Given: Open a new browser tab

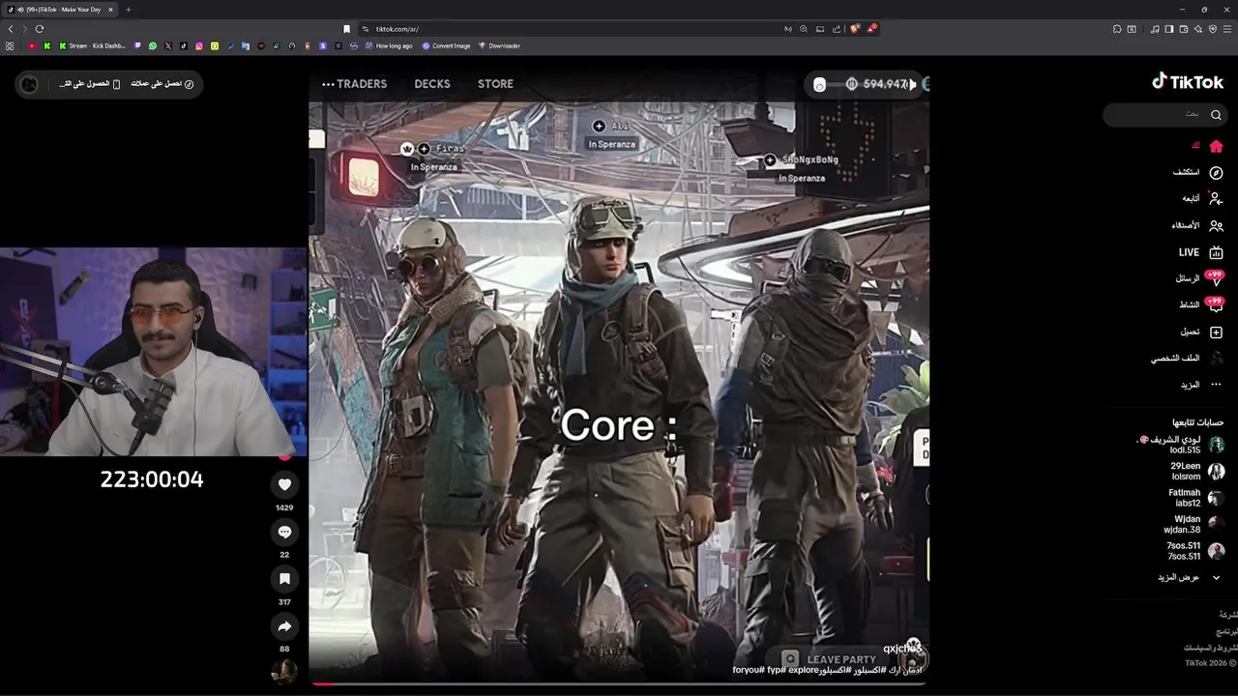Looking at the screenshot, I should [x=128, y=10].
